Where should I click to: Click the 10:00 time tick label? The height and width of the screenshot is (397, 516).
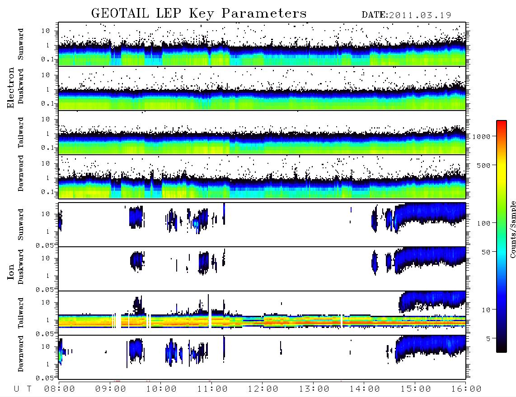161,389
